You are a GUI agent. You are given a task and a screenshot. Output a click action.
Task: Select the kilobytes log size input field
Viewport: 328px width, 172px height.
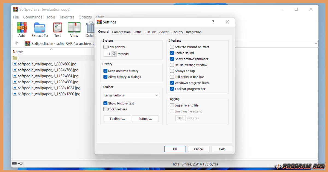click(180, 118)
